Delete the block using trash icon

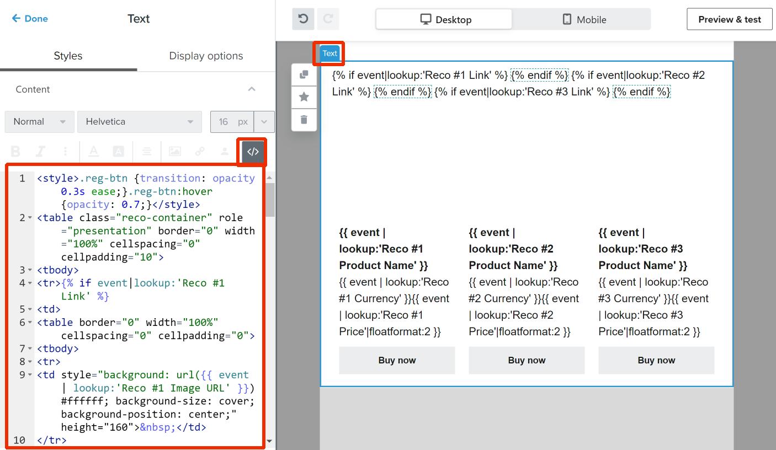(304, 119)
